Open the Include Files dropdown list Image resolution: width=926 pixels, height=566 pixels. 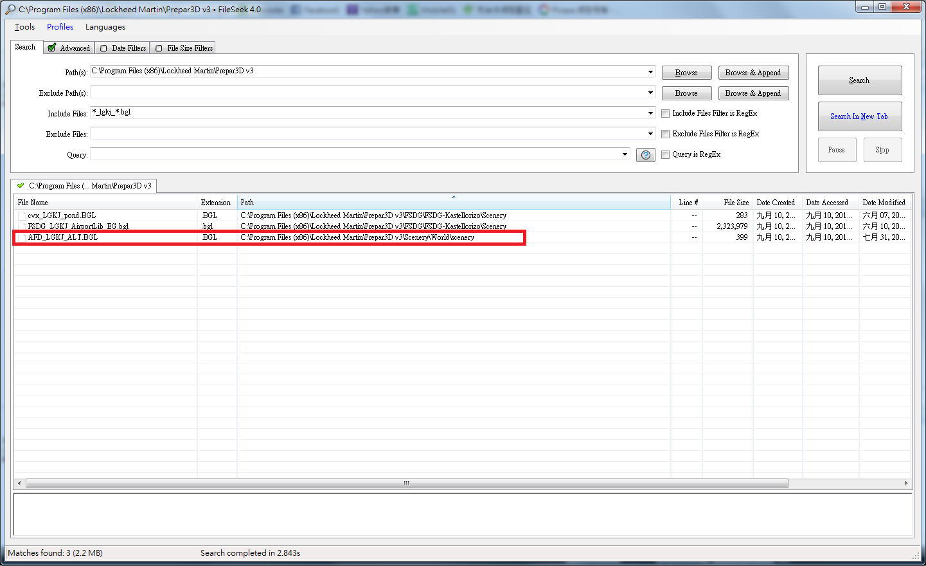(x=650, y=113)
